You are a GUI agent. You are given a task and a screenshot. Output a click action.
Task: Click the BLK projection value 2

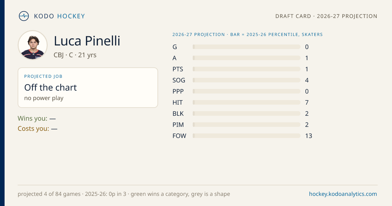[x=307, y=113]
